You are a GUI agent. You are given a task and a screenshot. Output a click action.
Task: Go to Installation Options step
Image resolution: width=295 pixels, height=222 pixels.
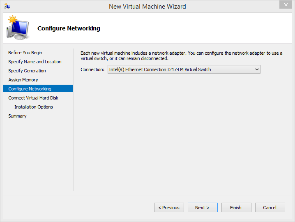pos(34,107)
